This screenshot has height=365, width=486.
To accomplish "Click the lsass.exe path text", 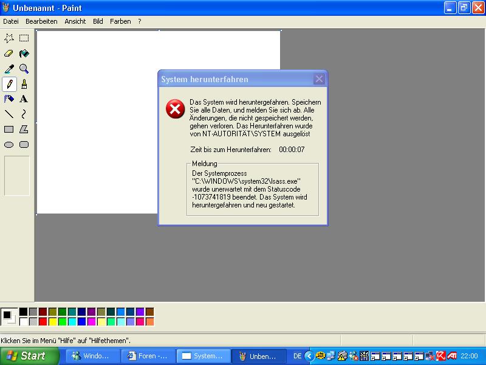I will tap(246, 181).
